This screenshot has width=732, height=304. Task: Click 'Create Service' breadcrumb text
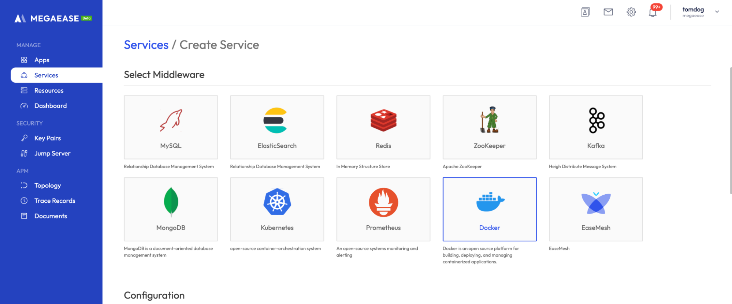219,45
